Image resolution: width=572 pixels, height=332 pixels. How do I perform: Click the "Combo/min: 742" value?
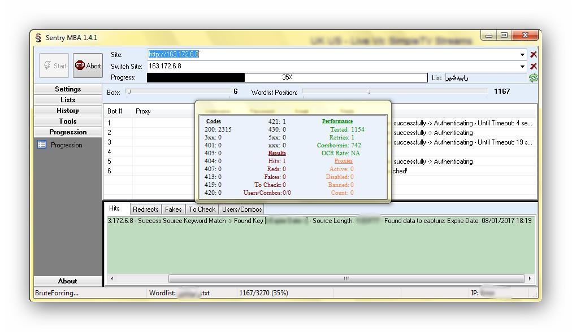339,145
